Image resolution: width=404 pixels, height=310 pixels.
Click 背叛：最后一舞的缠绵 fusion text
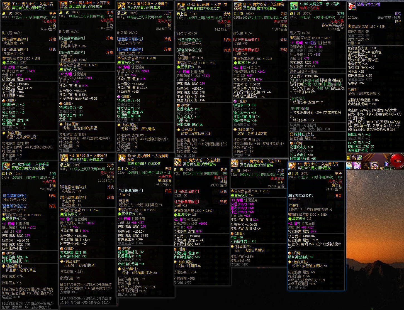pos(138,129)
